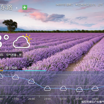Viewport: 104px width, 104px height.
Task: Click the 东路 location name
Action: point(6,7)
